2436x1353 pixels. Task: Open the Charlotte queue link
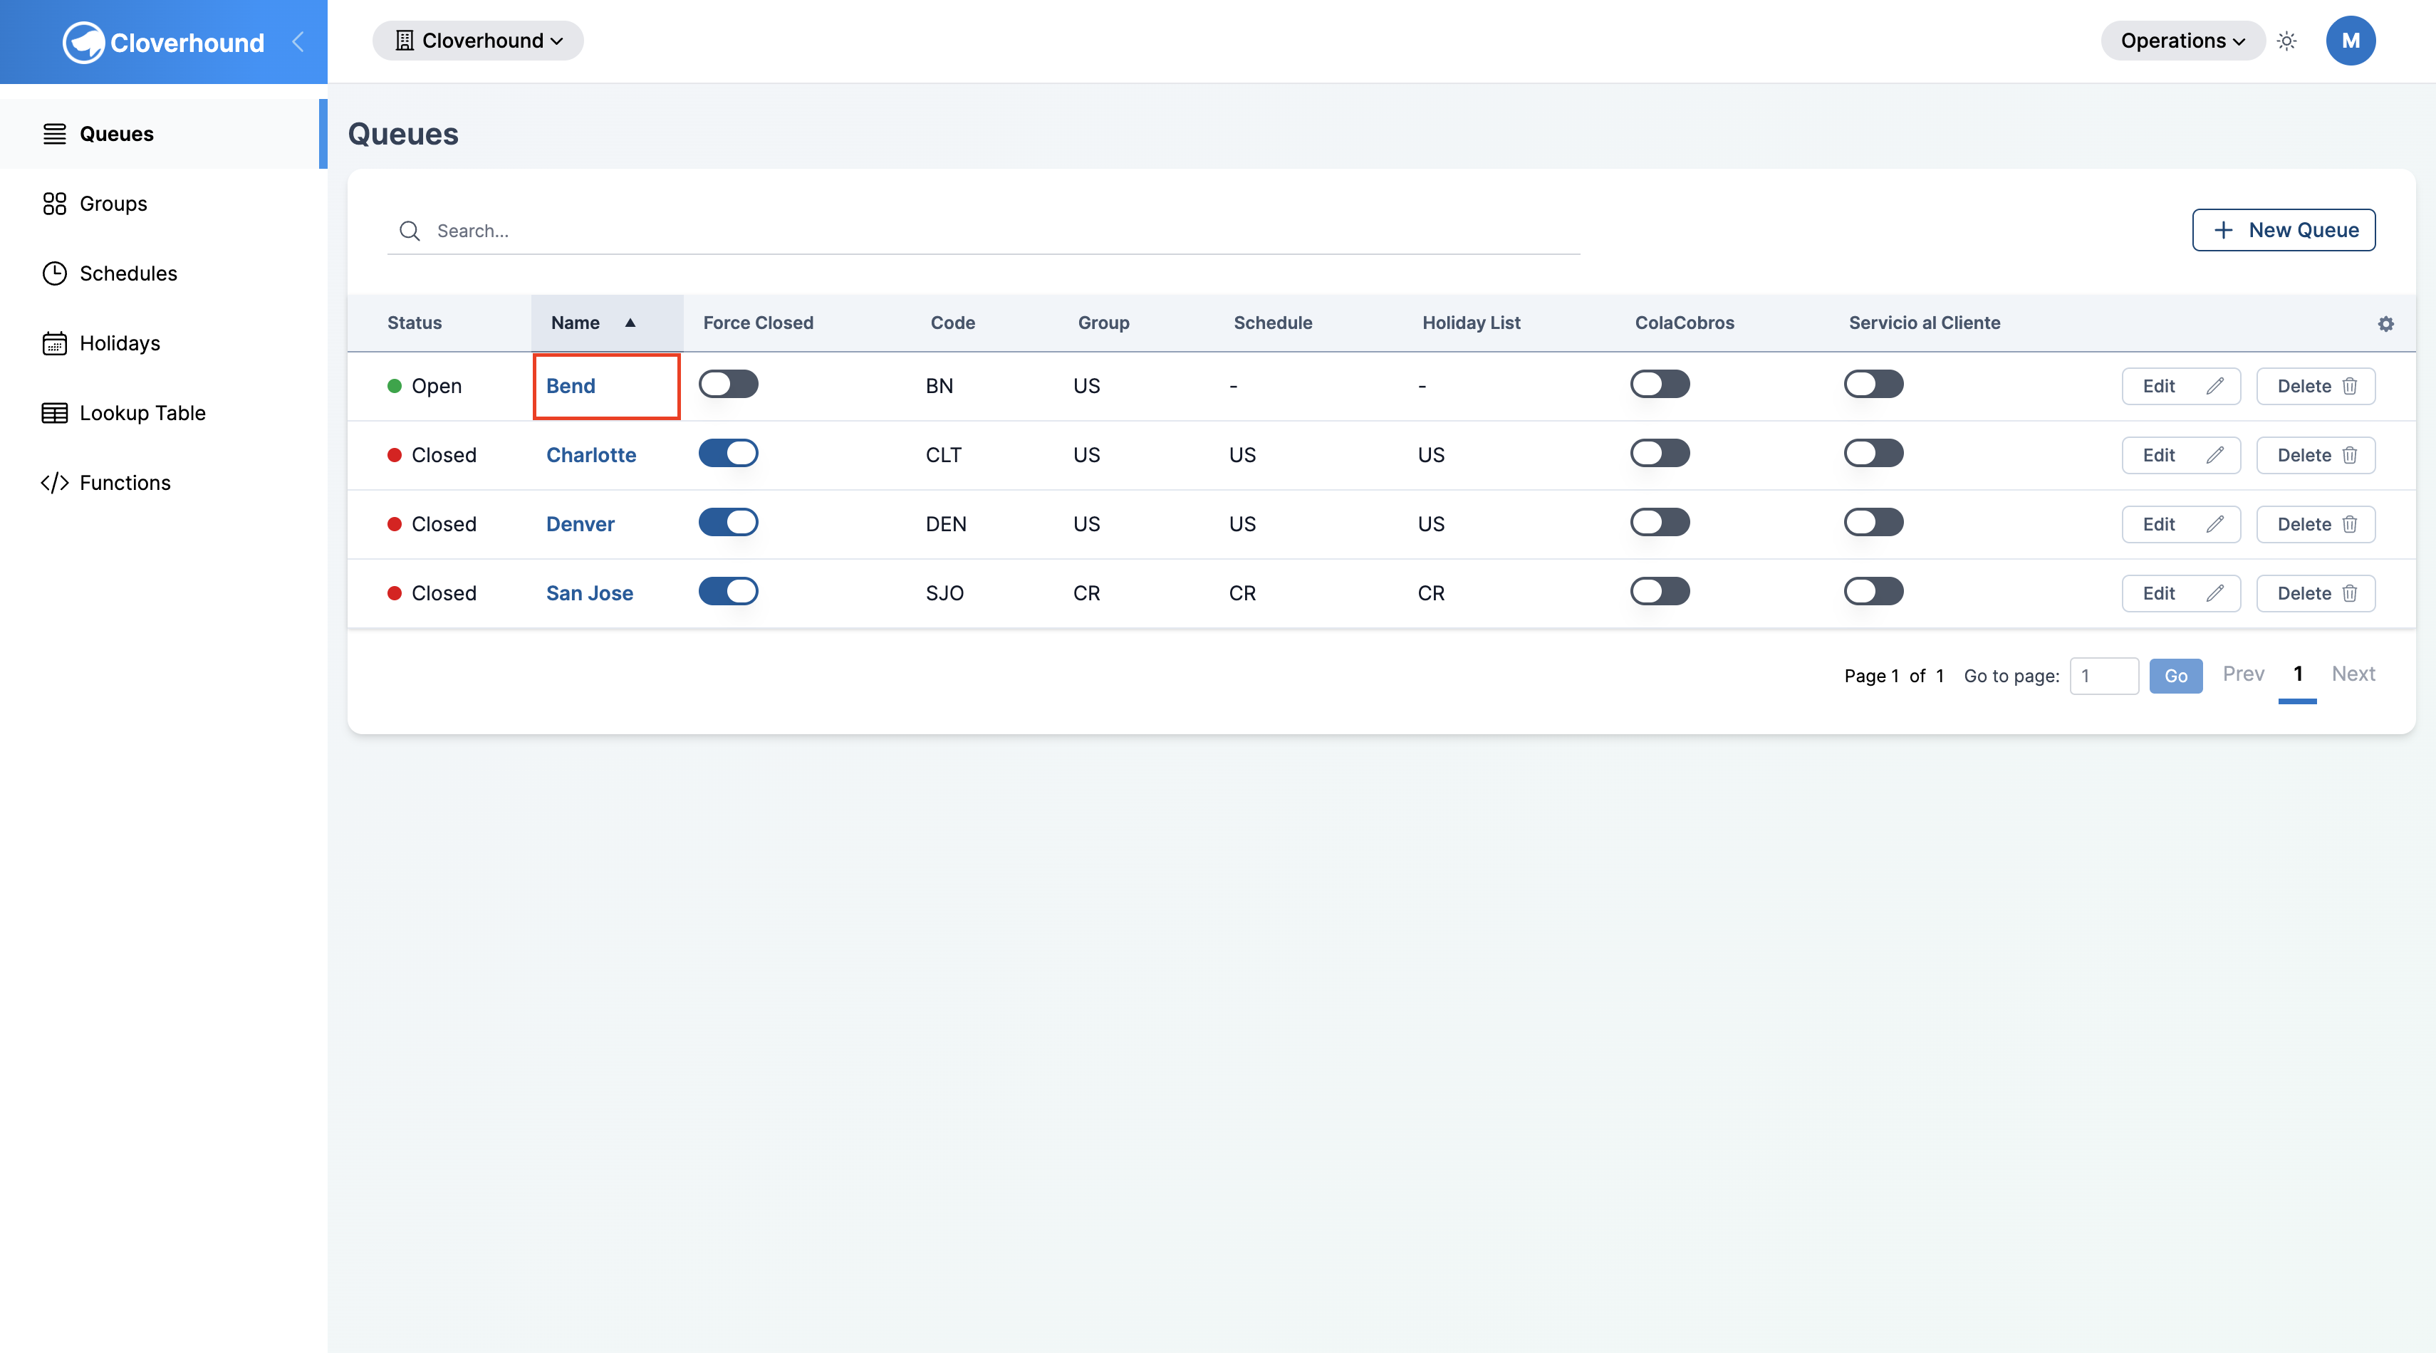tap(591, 455)
